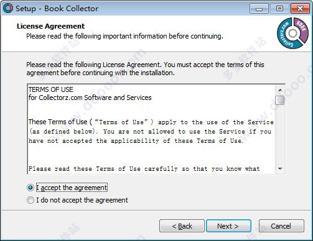Select the "I accept the agreement" radio button
The image size is (313, 241).
pyautogui.click(x=30, y=188)
